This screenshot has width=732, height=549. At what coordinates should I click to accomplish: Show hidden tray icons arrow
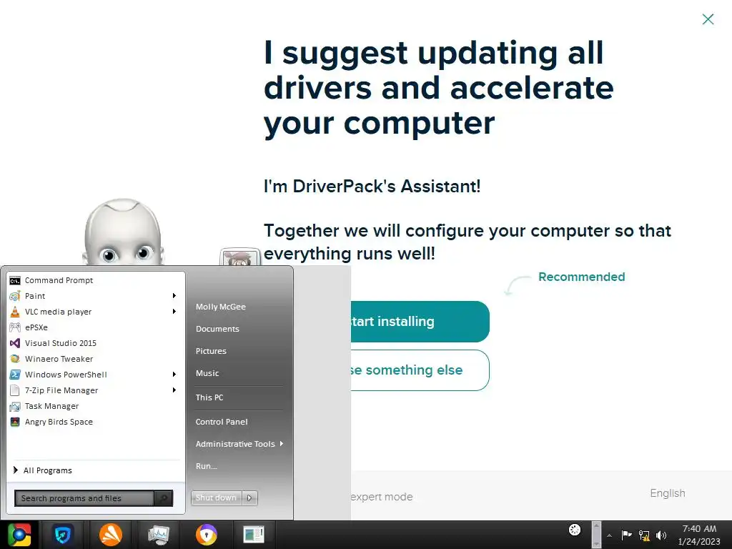(x=609, y=535)
